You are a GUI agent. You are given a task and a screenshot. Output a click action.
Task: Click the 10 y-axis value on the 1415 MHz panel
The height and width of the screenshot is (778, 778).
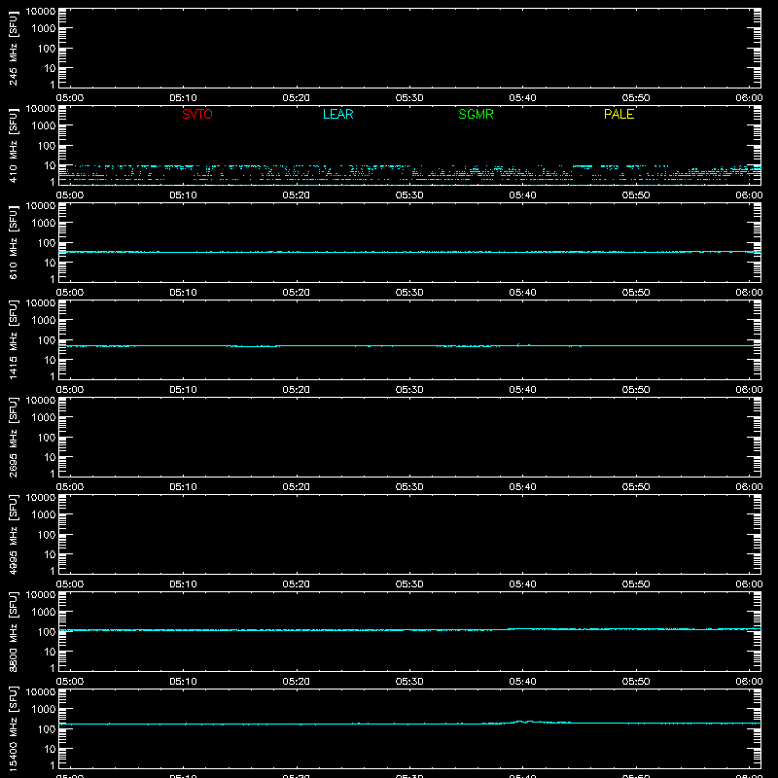(x=50, y=360)
